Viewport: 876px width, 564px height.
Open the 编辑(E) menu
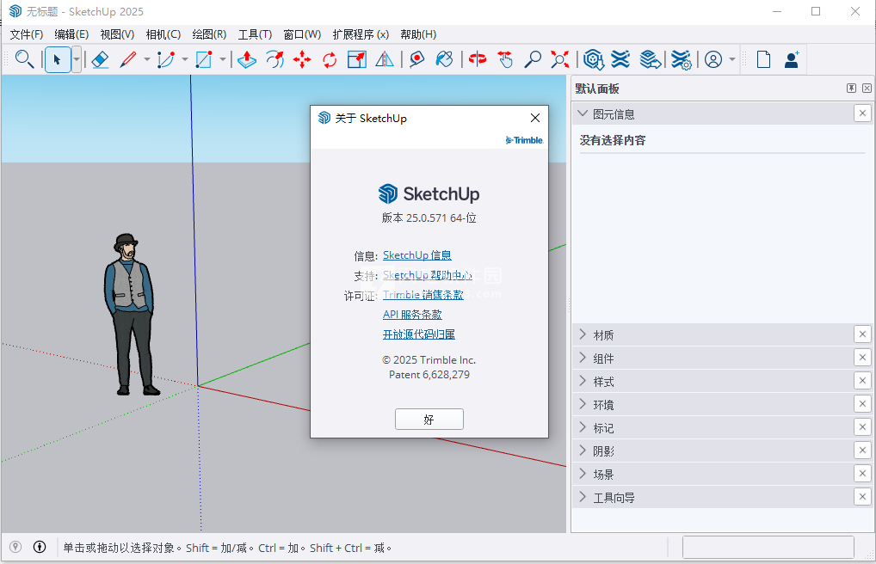point(71,34)
